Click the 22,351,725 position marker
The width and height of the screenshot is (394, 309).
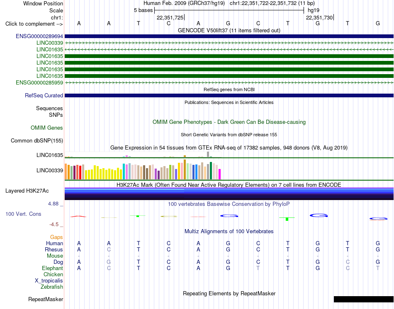click(x=170, y=17)
